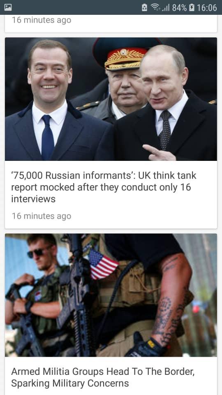Tap the charging battery icon

[192, 7]
